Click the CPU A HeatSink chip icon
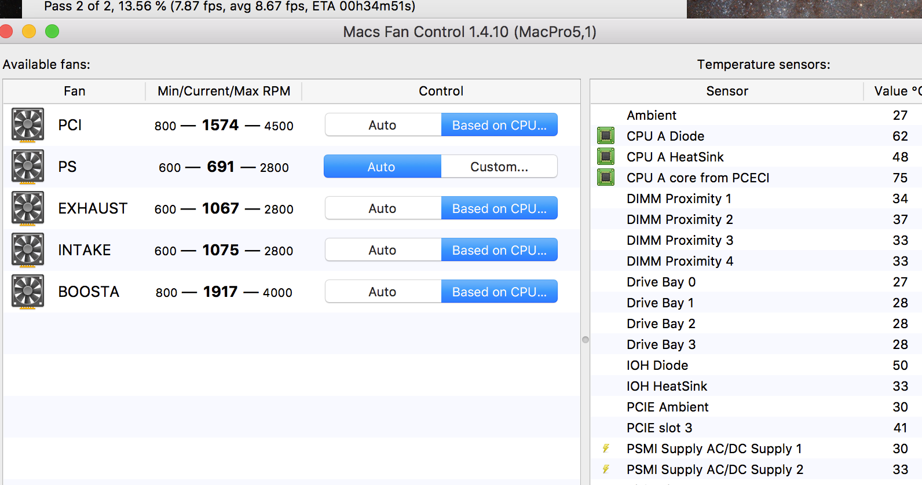The image size is (922, 485). click(606, 157)
